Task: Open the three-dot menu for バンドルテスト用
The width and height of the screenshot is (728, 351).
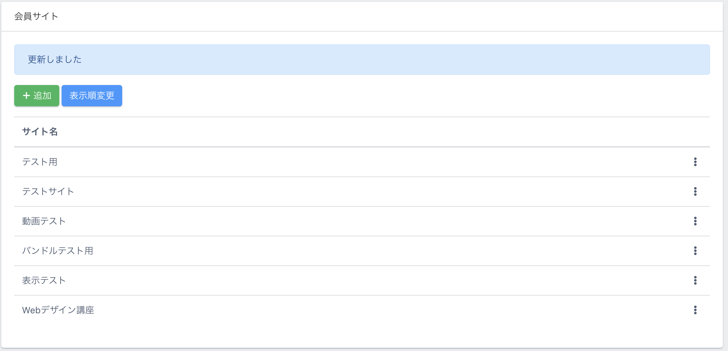Action: (x=695, y=251)
